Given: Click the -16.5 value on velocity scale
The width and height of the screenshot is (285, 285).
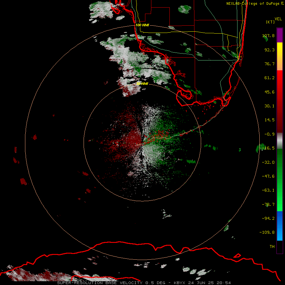Looking at the screenshot, I should coord(268,148).
